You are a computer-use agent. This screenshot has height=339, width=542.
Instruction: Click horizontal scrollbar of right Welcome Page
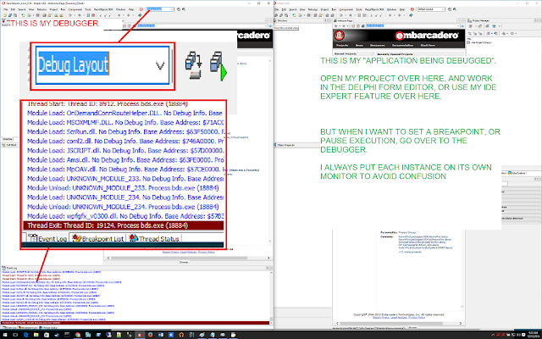[x=397, y=323]
